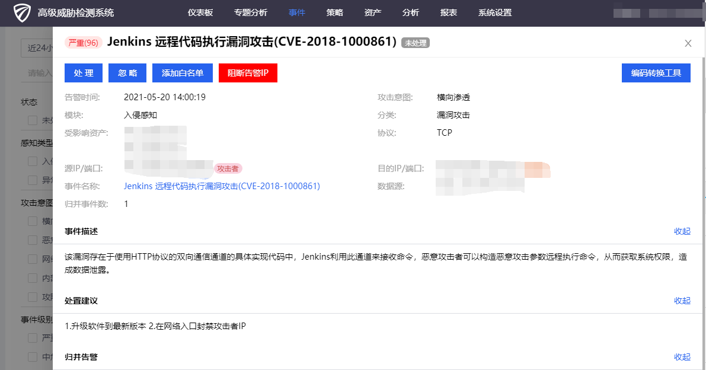Open the 资产 menu
This screenshot has height=370, width=706.
pyautogui.click(x=373, y=12)
